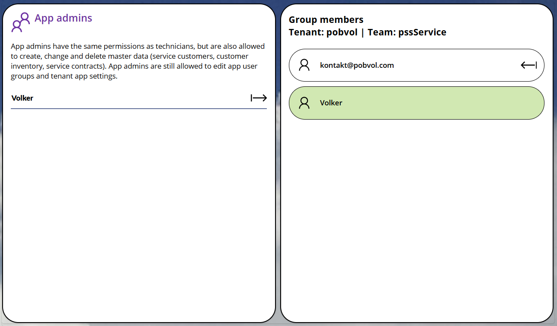Screen dimensions: 557x326
Task: Click the "App admins" purple heading
Action: (x=63, y=18)
